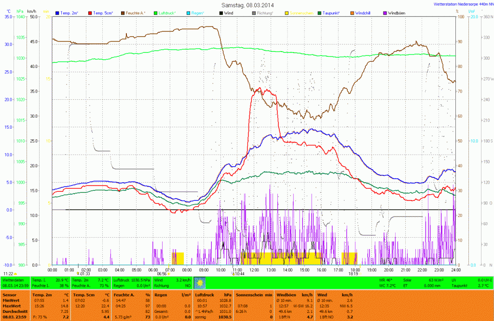
Task: Click the 18:19 sunset time marker
Action: tap(353, 274)
